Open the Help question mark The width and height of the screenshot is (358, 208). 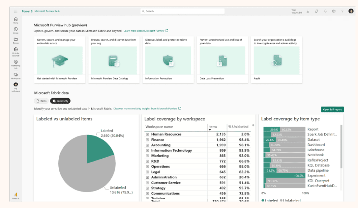(342, 11)
